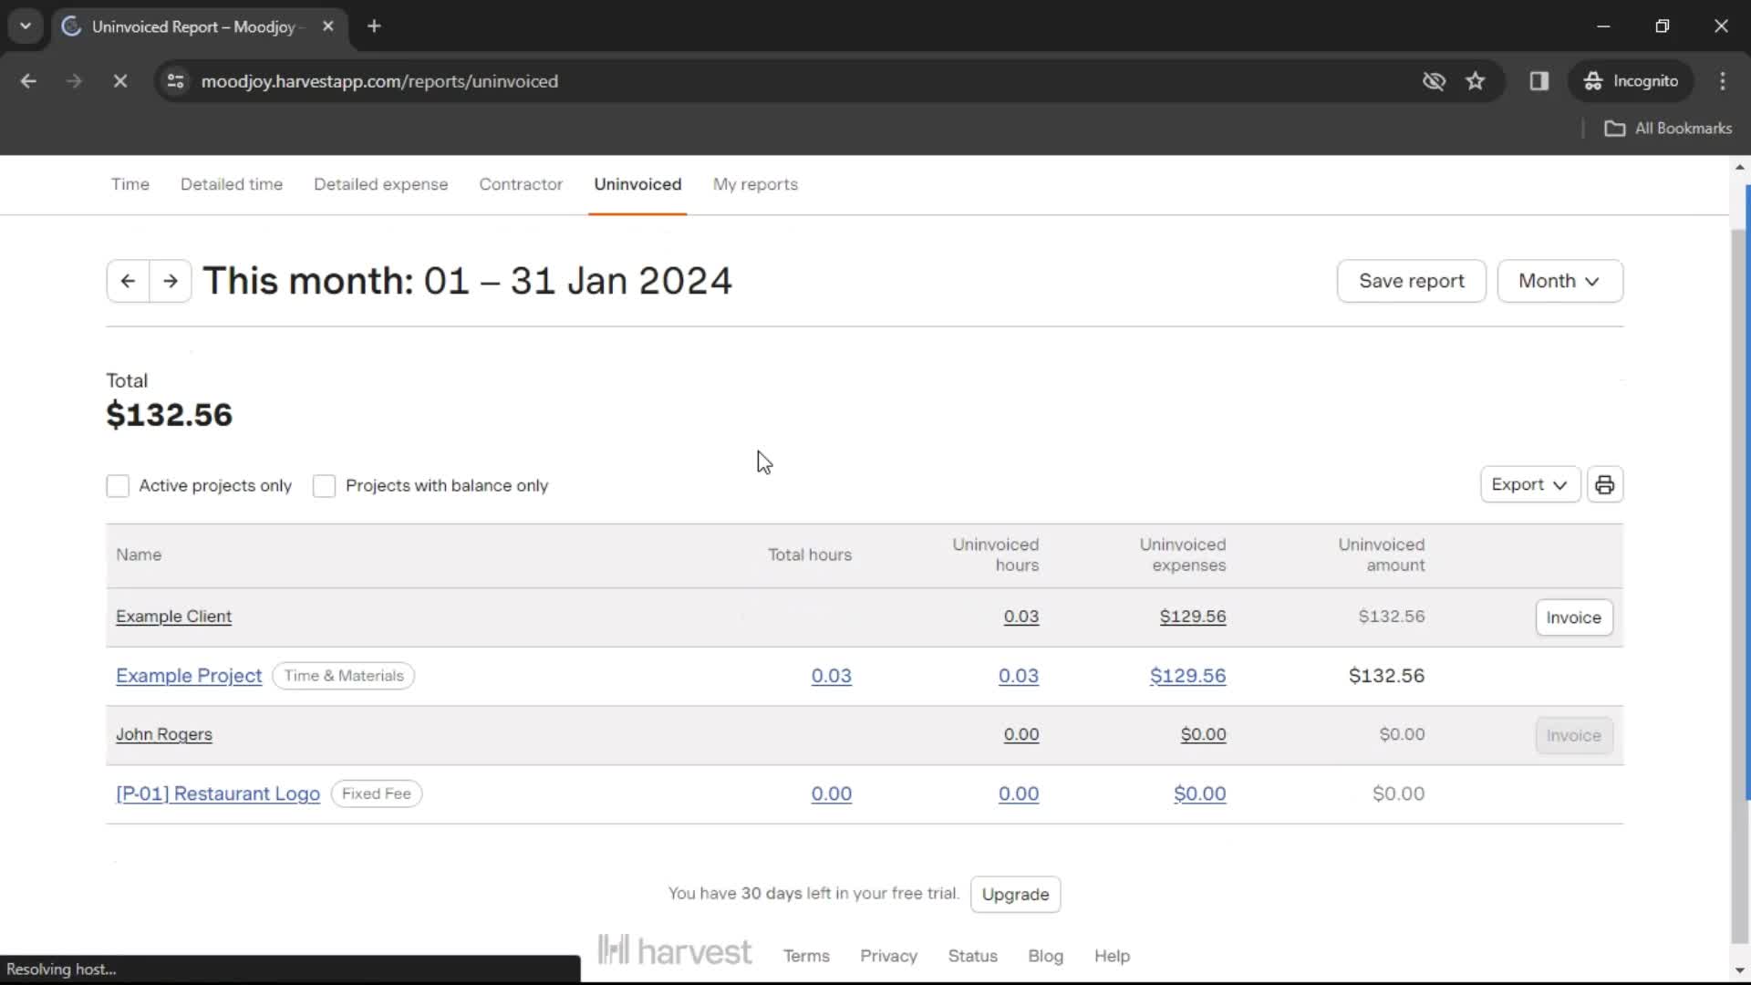Screen dimensions: 1751x985
Task: Toggle the Active projects only checkbox
Action: 118,484
